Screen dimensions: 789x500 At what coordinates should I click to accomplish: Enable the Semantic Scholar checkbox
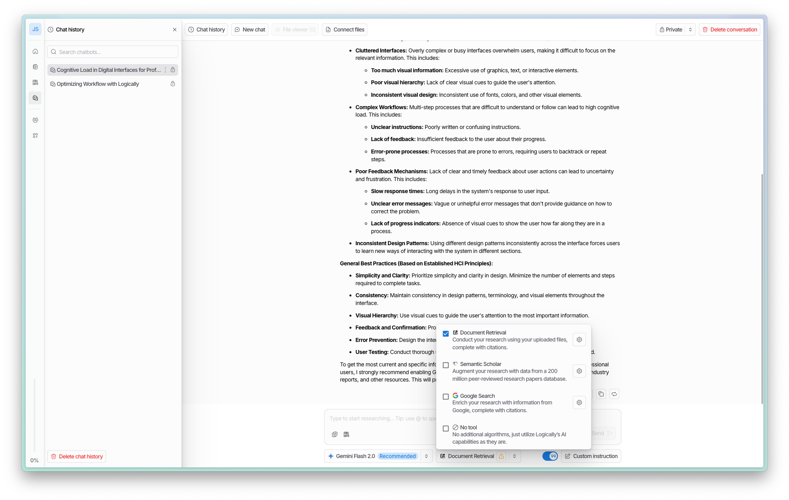[446, 365]
